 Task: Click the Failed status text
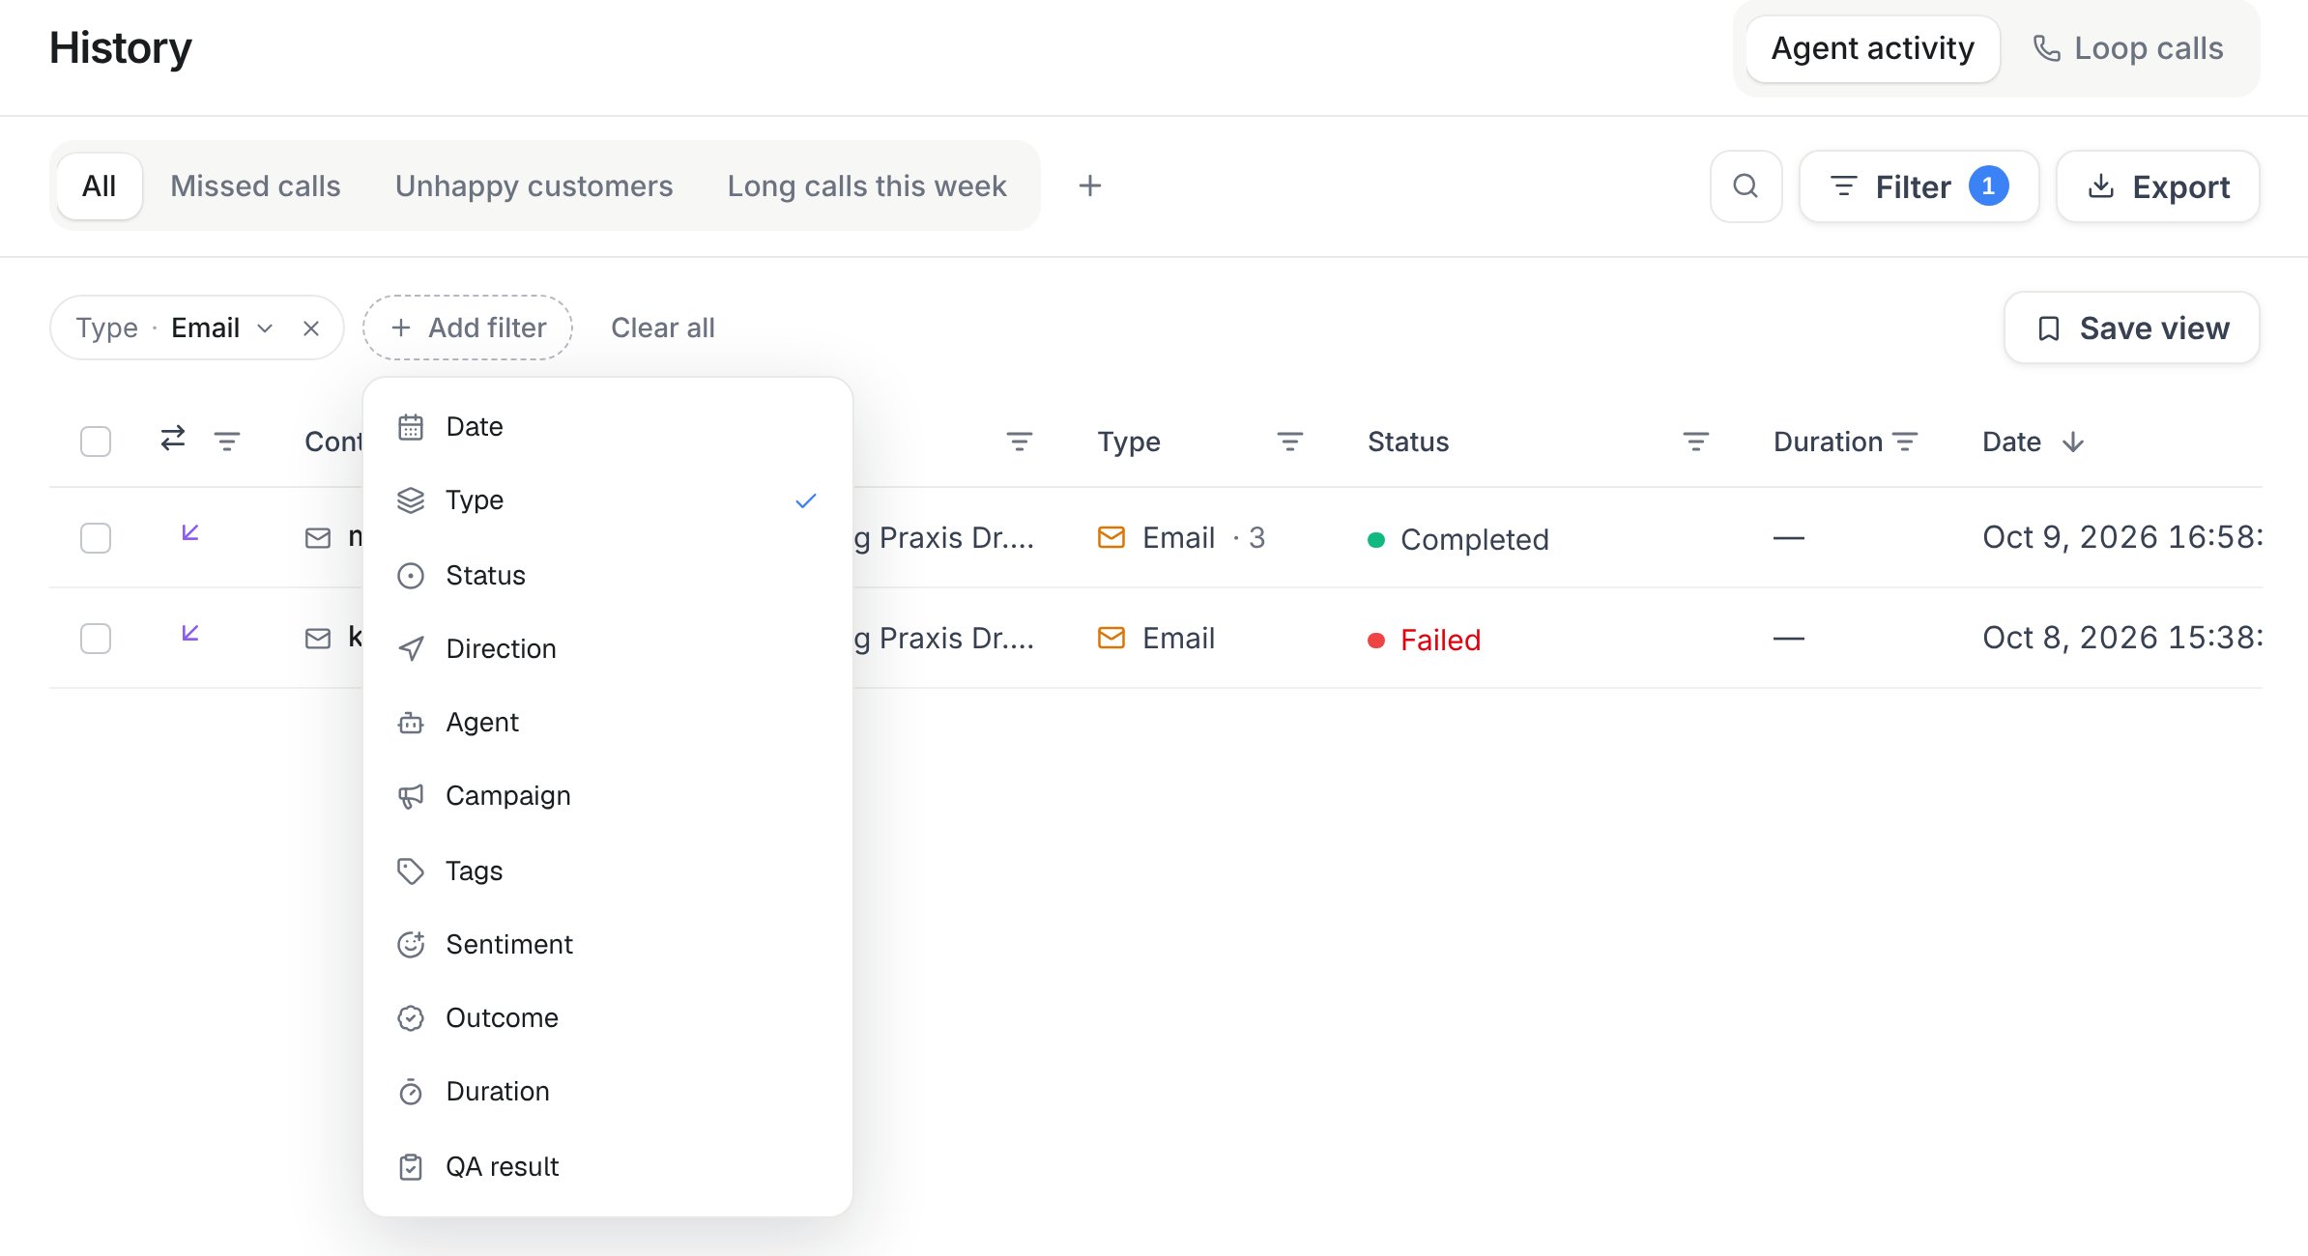(x=1440, y=640)
